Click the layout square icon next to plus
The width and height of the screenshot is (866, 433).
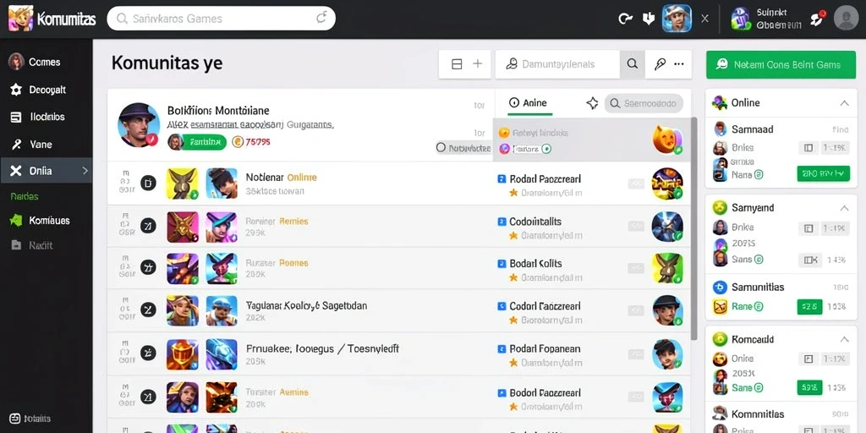pyautogui.click(x=457, y=64)
